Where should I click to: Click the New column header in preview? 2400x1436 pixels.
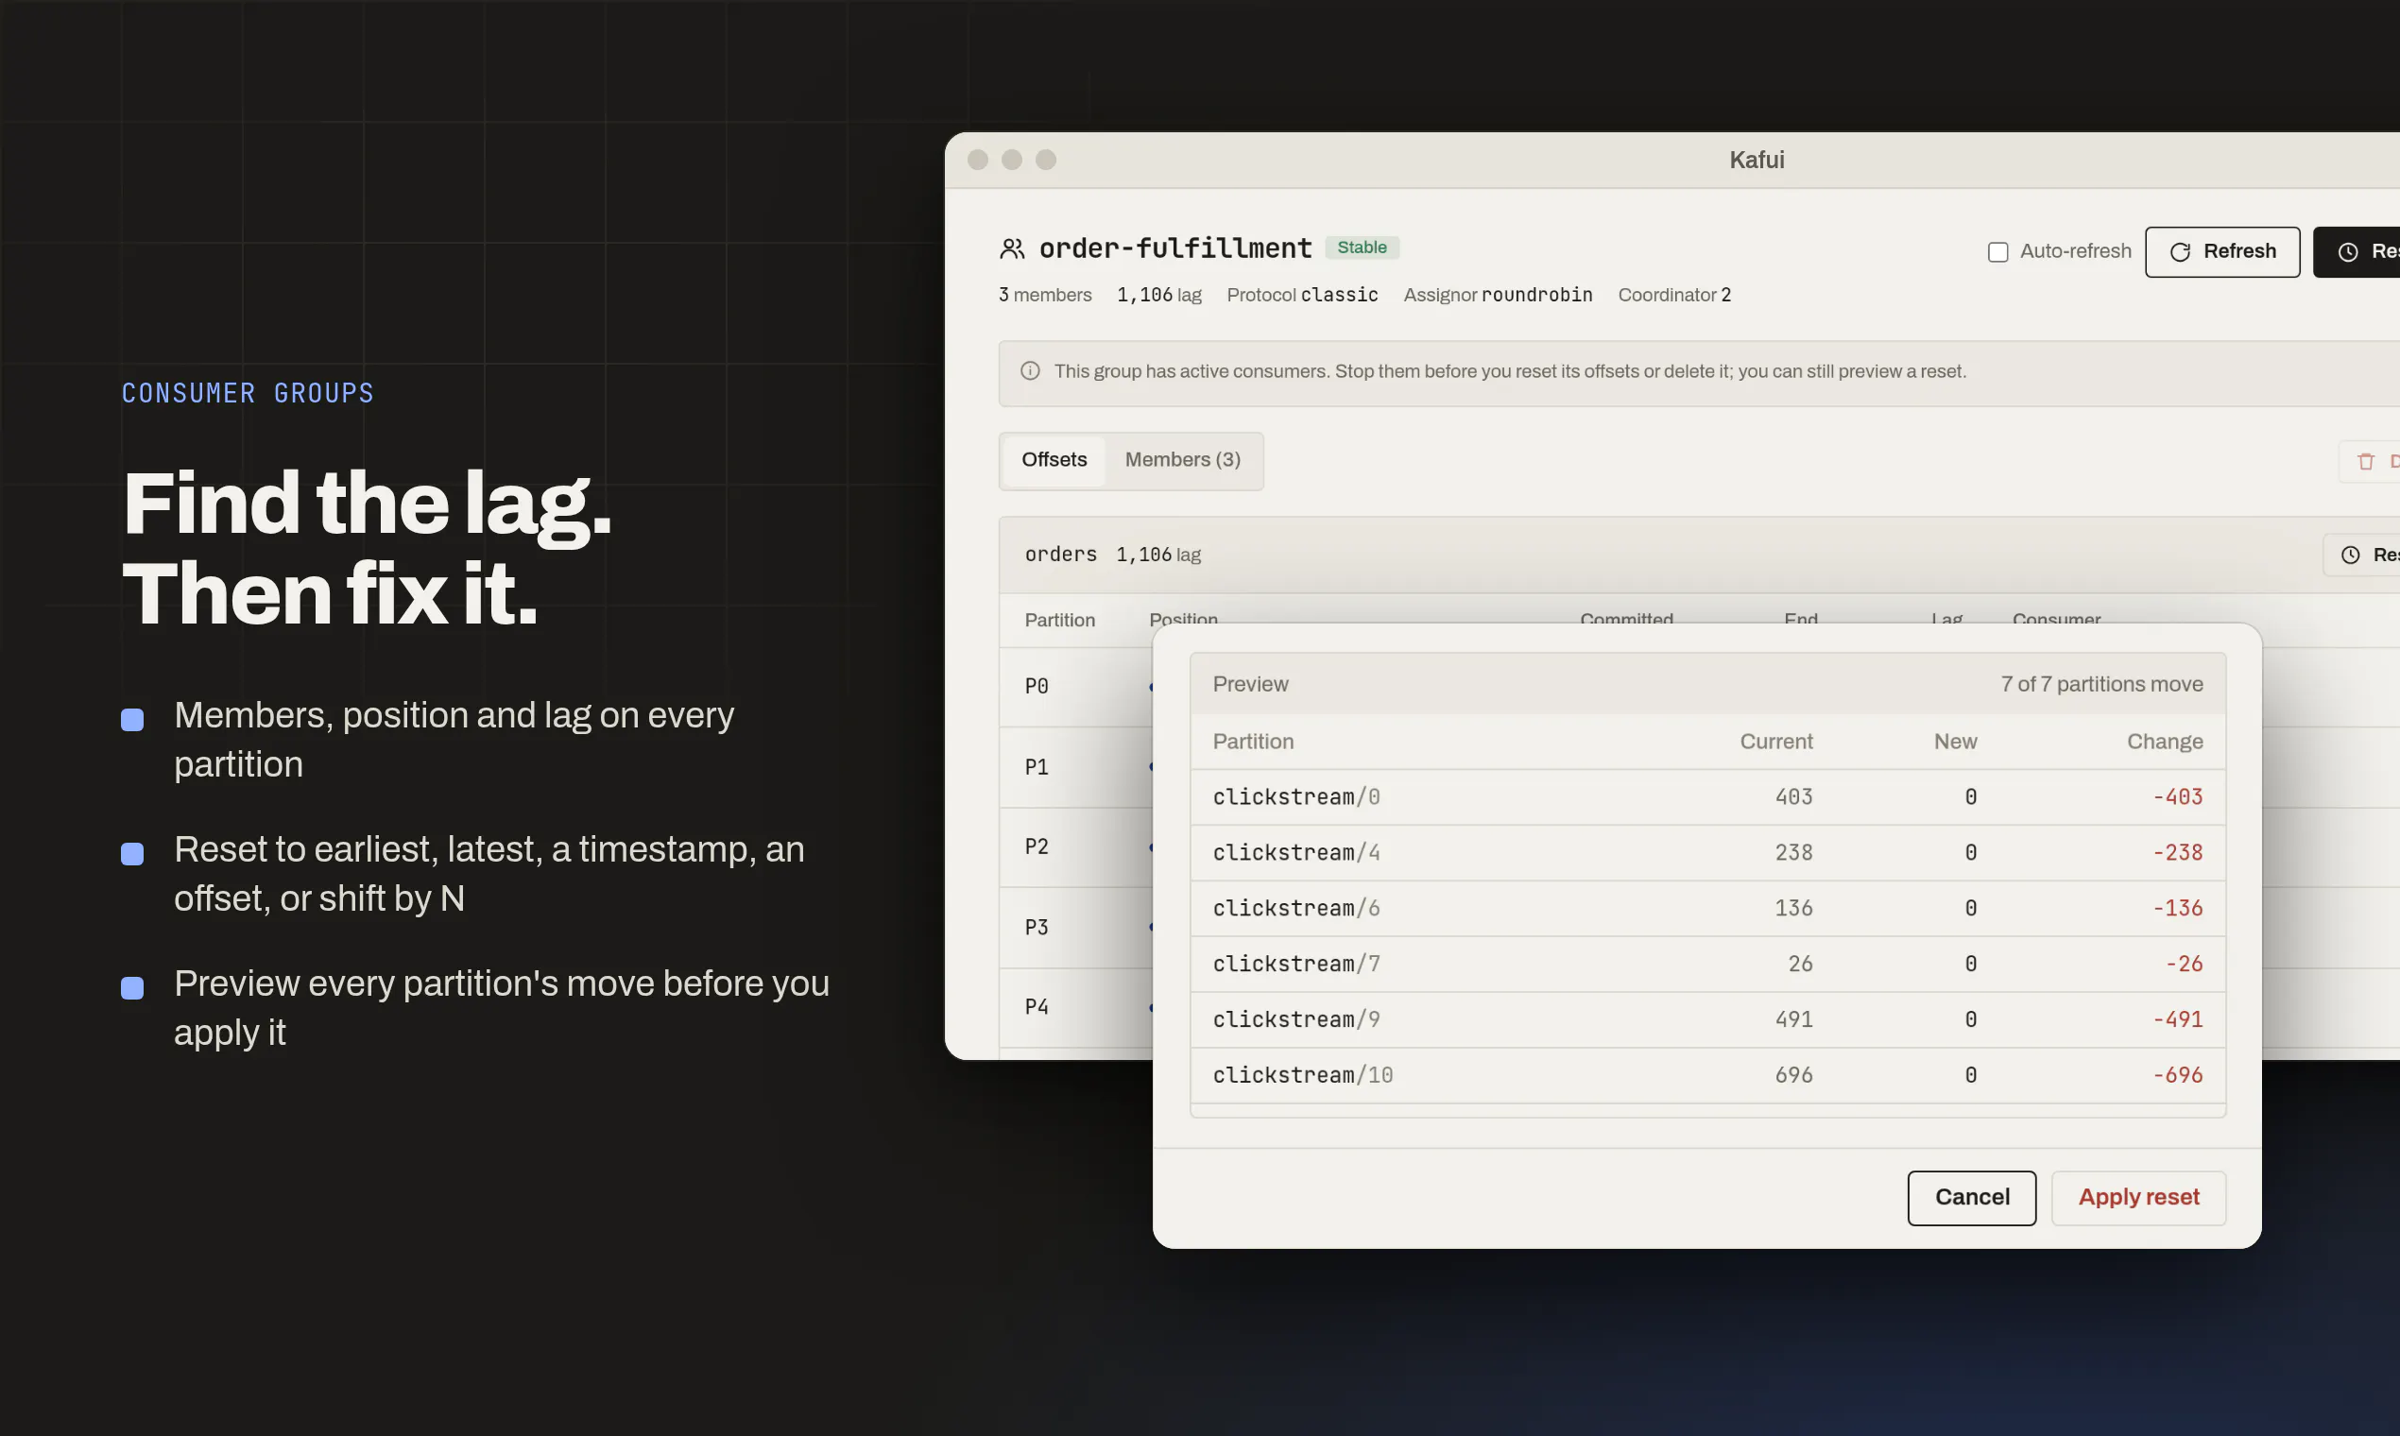[x=1955, y=743]
